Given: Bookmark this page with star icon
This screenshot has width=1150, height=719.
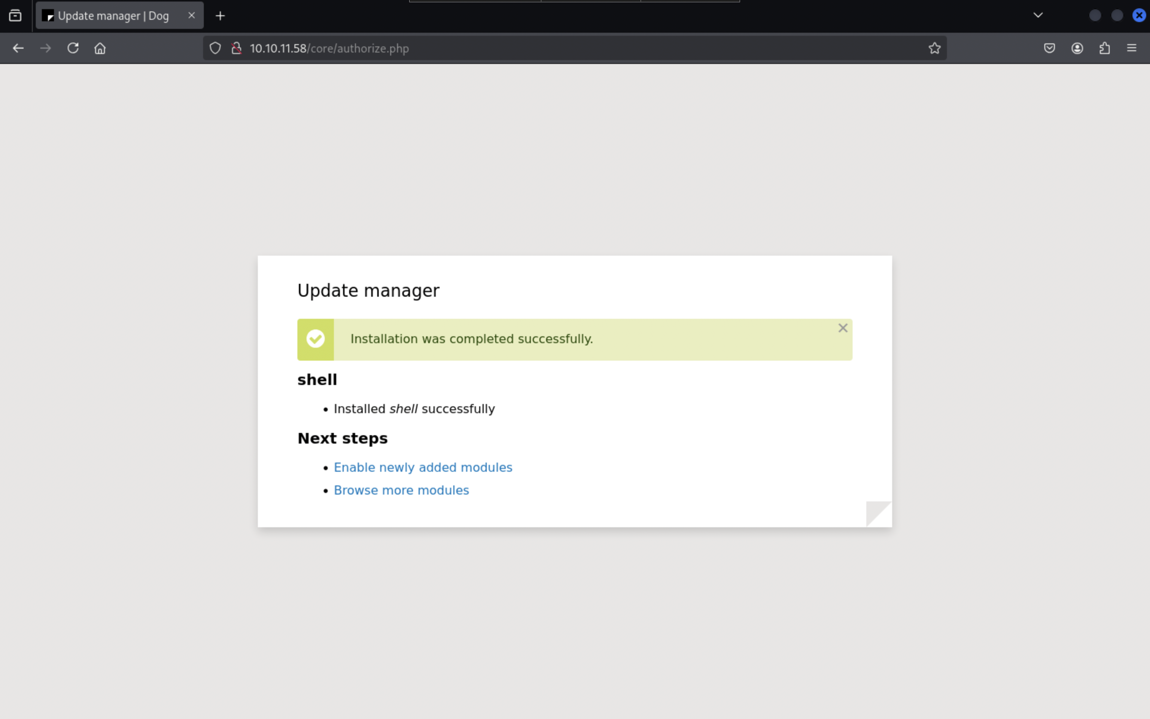Looking at the screenshot, I should click(934, 48).
